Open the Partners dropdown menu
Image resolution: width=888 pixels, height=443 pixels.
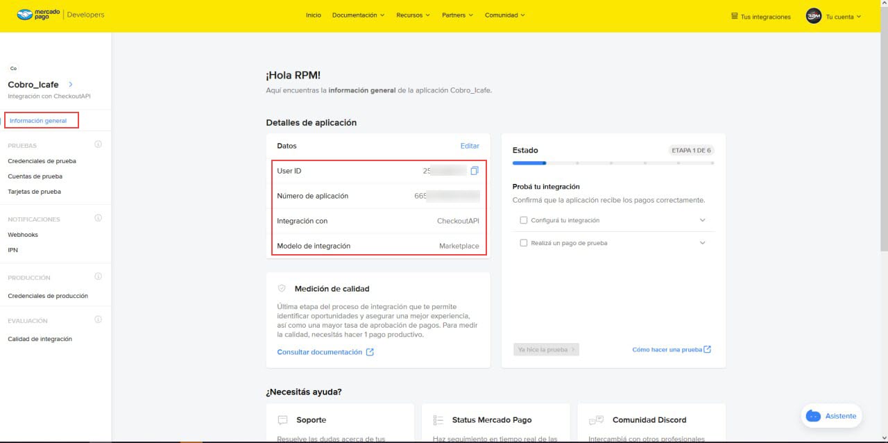(x=457, y=15)
